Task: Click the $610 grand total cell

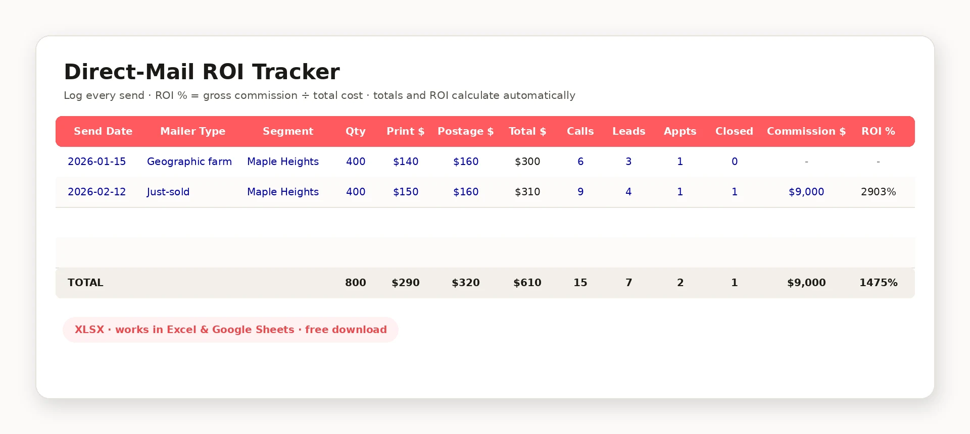Action: point(527,283)
